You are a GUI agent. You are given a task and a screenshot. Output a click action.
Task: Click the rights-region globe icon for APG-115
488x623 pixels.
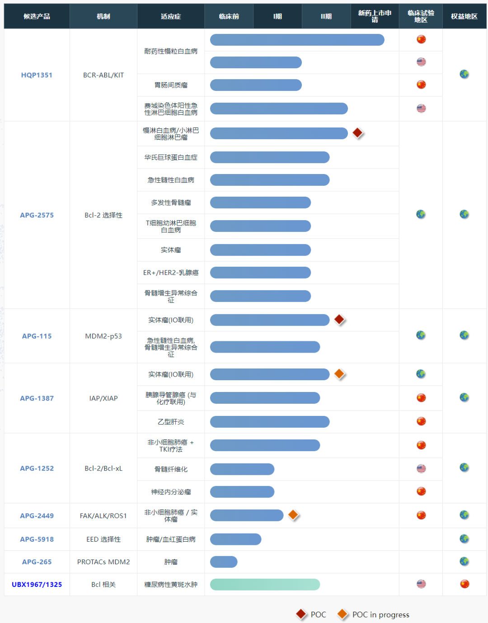[464, 335]
